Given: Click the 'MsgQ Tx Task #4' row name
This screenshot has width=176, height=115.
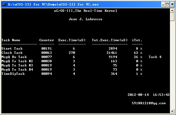Looking at the screenshot, I should (x=17, y=70).
